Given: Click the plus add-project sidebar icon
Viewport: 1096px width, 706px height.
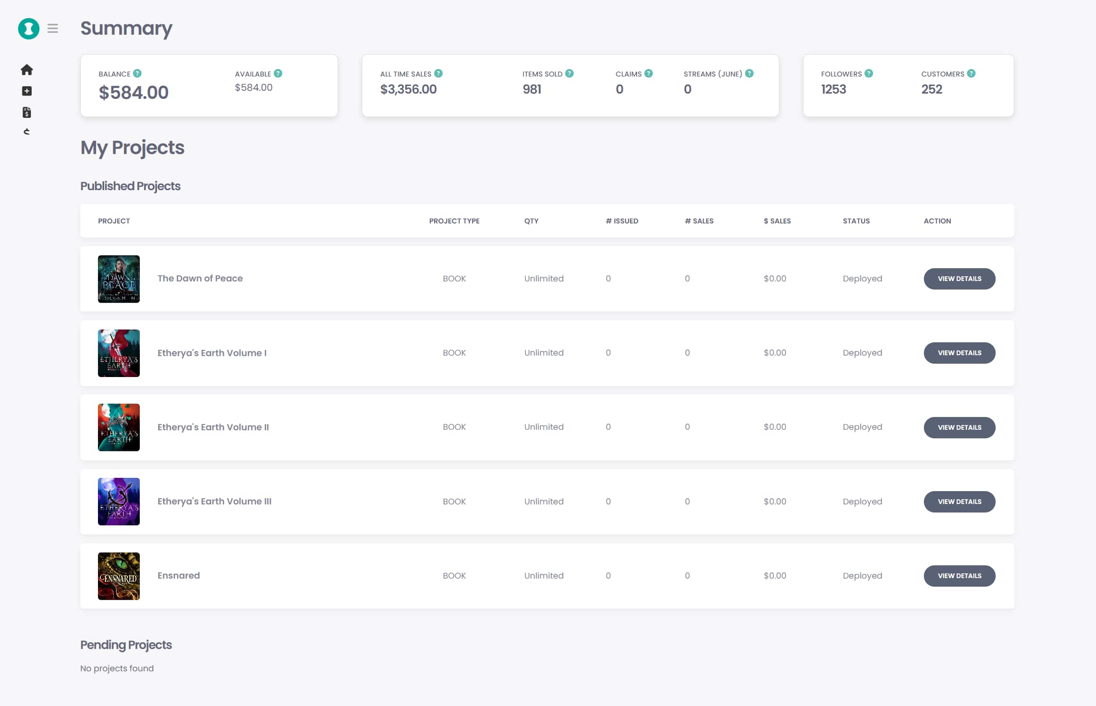Looking at the screenshot, I should coord(27,91).
